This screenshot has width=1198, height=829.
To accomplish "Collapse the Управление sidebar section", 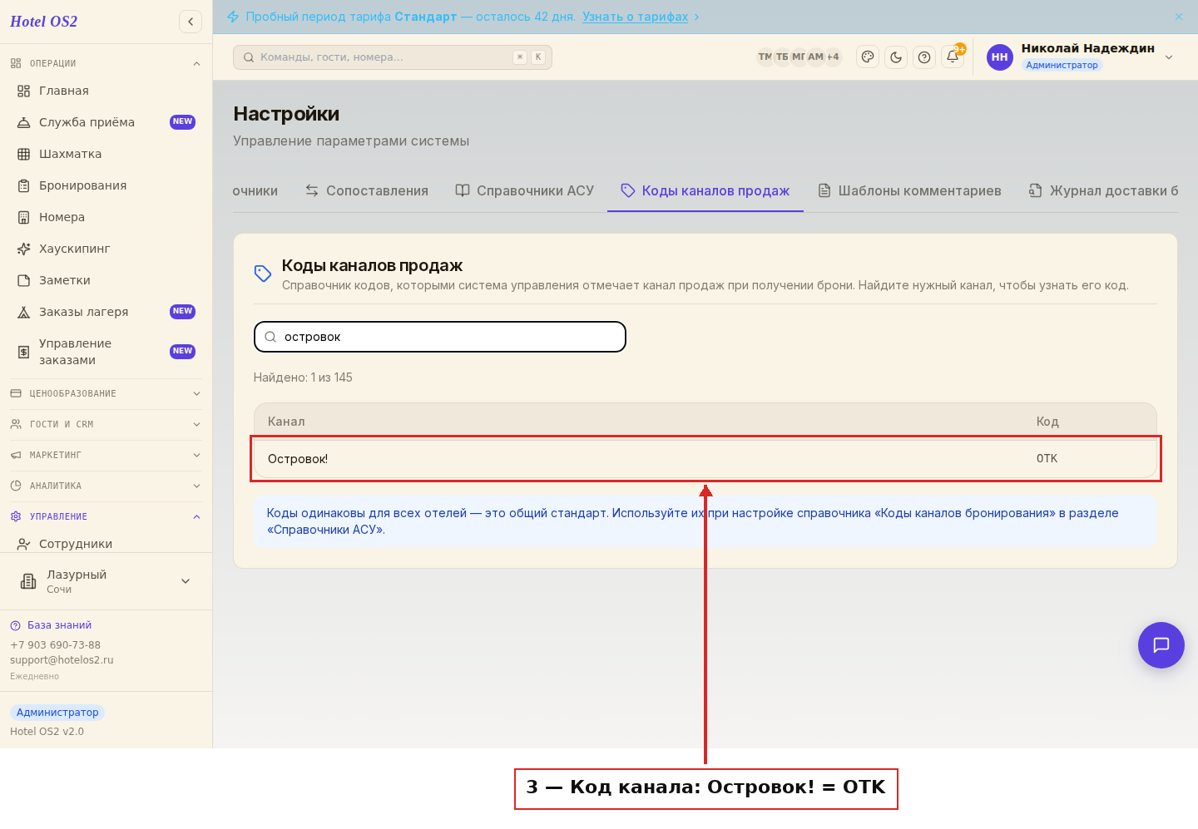I will [x=106, y=516].
